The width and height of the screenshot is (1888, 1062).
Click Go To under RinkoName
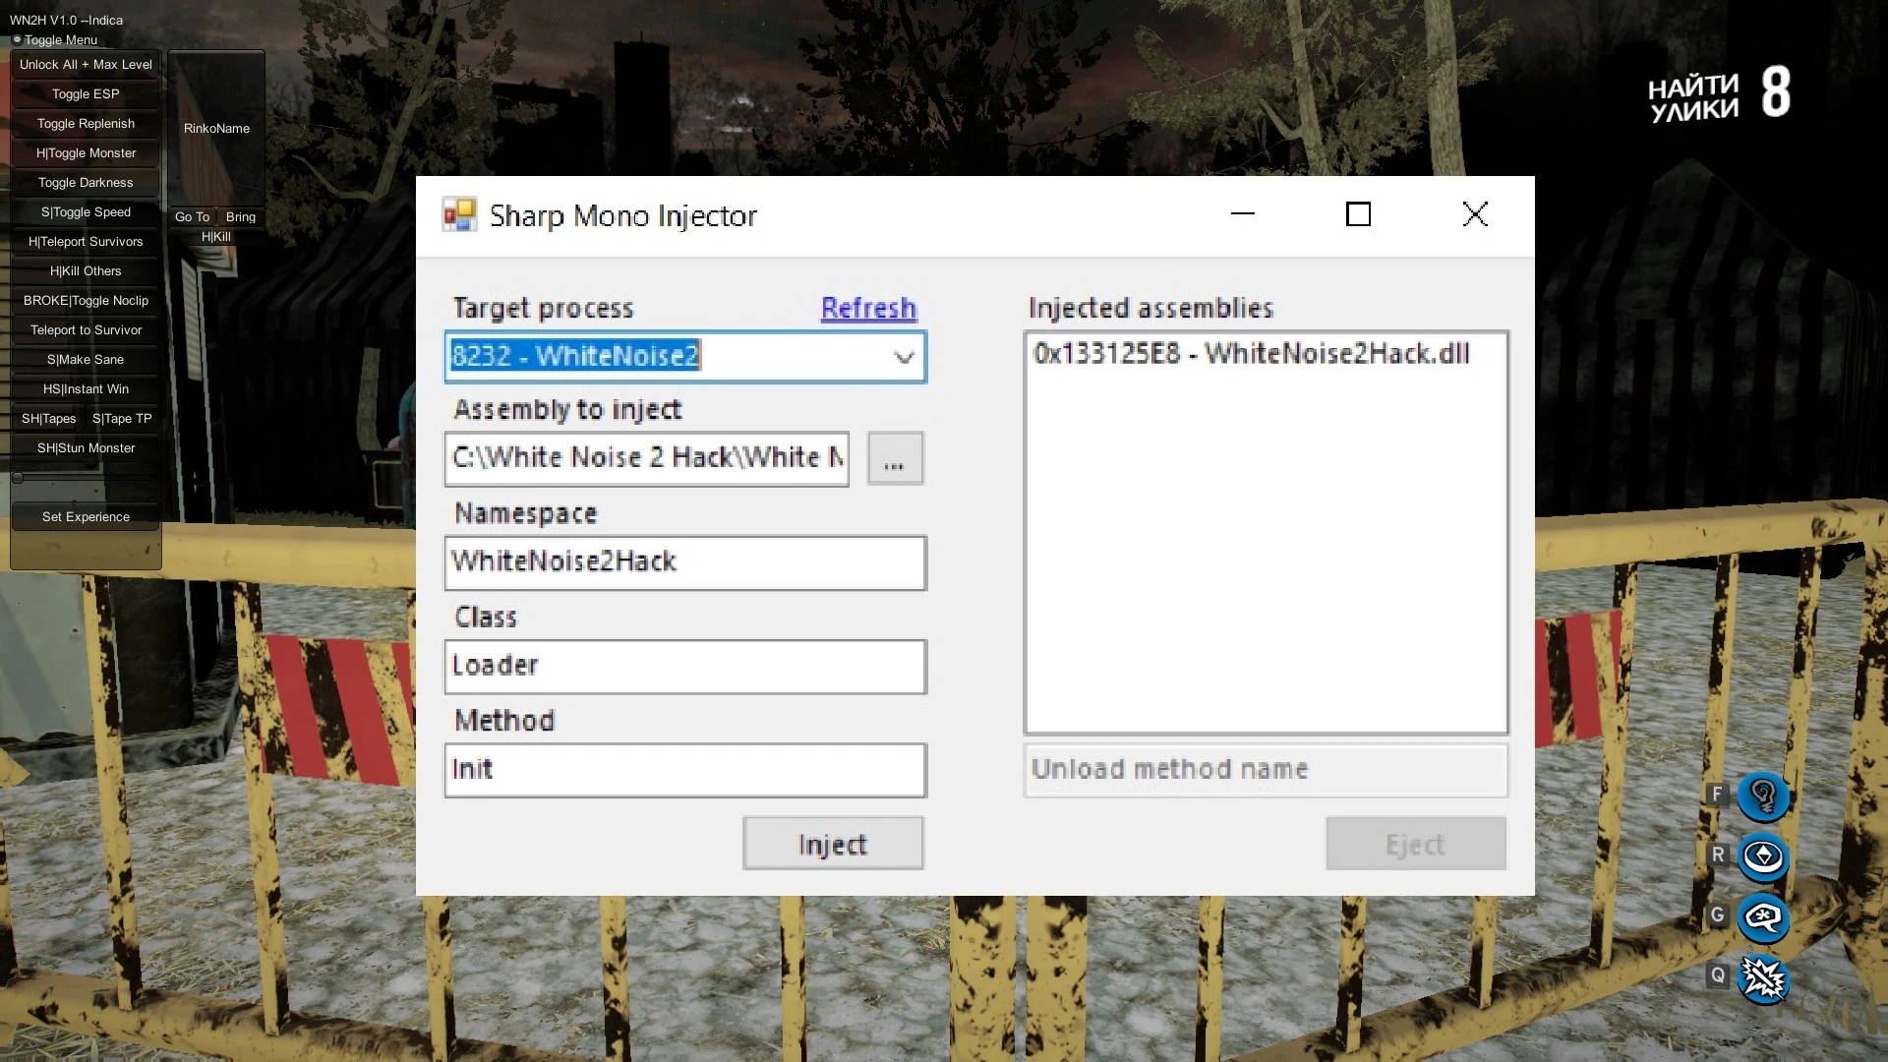click(193, 216)
